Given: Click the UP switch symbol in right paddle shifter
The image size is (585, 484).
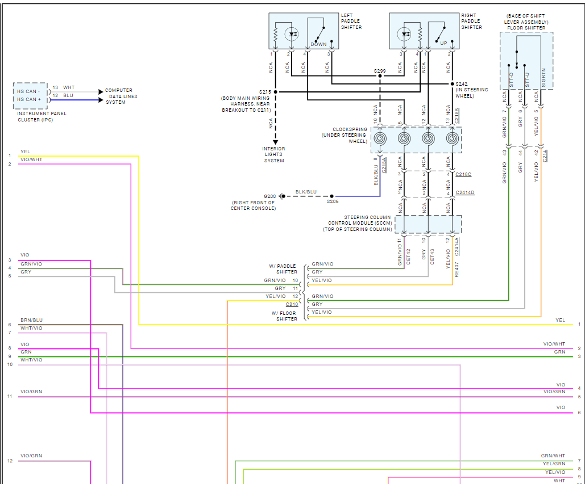Looking at the screenshot, I should coord(439,33).
